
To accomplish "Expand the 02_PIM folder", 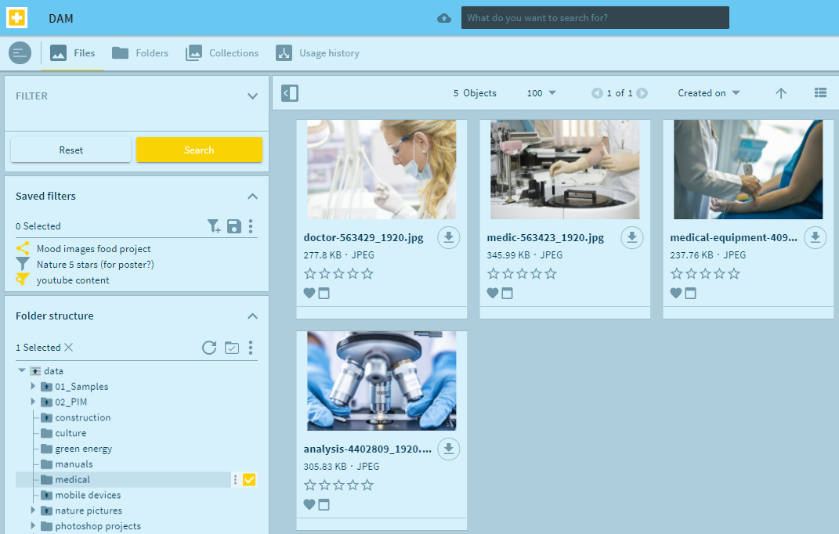I will point(33,402).
